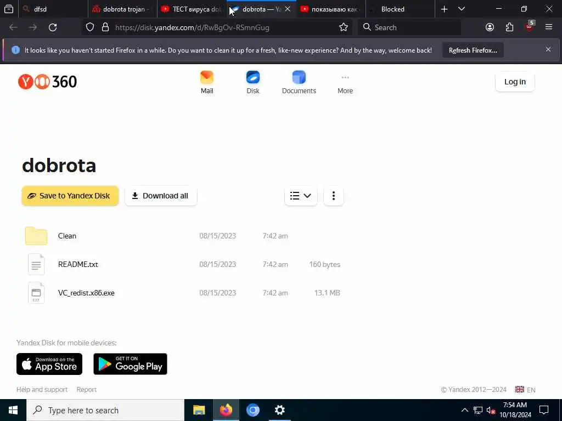Screen dimensions: 562x421
Task: List all tabs dropdown arrow
Action: click(x=462, y=9)
